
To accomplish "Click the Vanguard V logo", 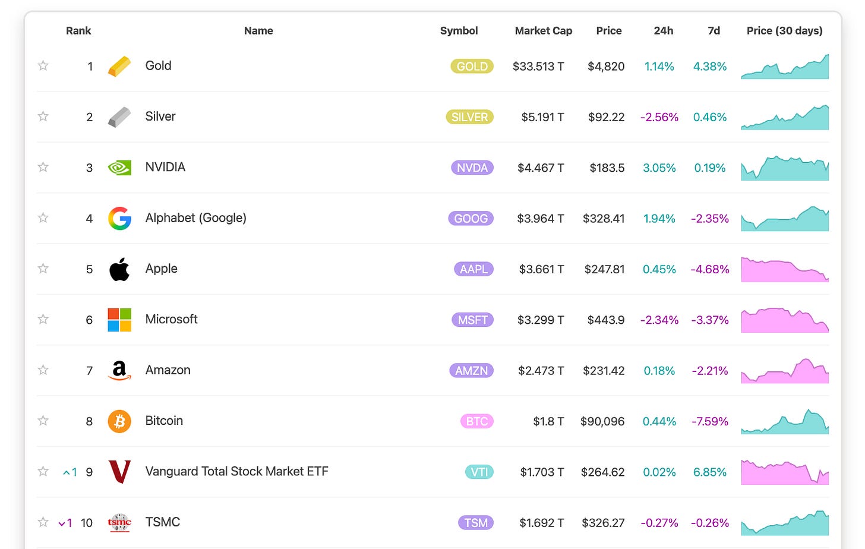I will [x=119, y=472].
